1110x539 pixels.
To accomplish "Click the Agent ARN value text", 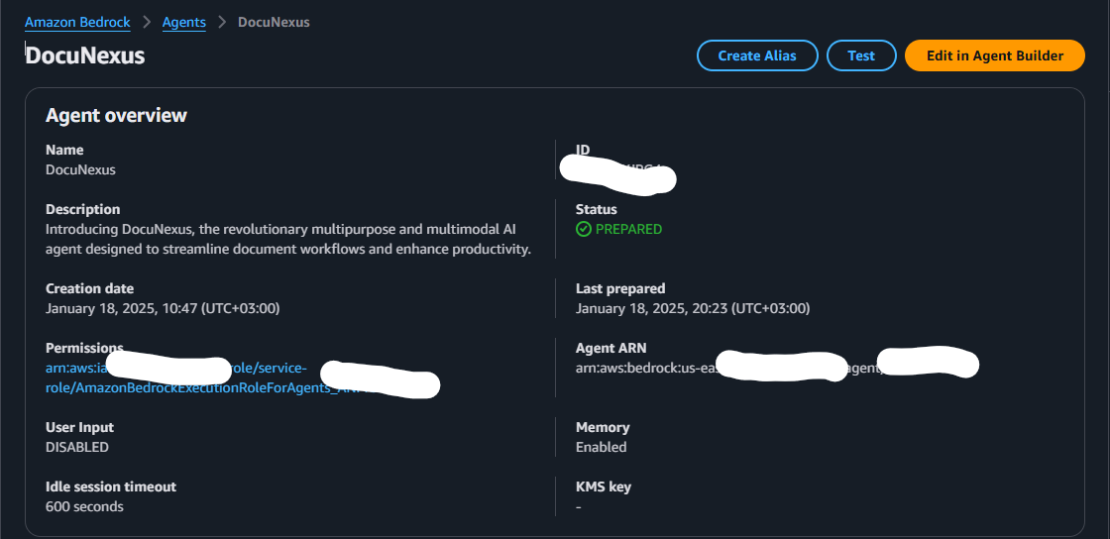I will coord(644,368).
